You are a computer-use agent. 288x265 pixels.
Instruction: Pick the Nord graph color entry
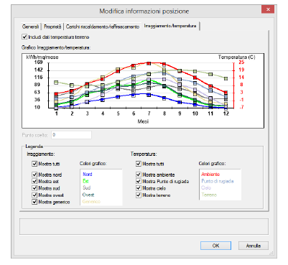[88, 175]
